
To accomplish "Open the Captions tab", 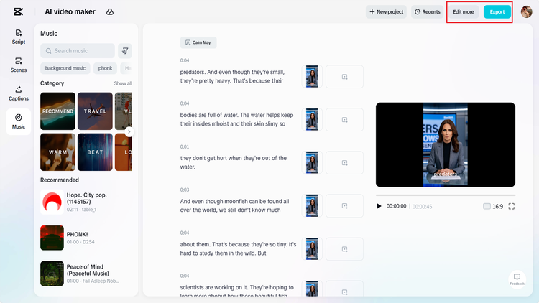I will tap(19, 93).
